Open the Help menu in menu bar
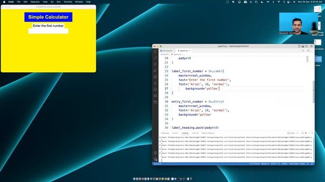 [88, 2]
